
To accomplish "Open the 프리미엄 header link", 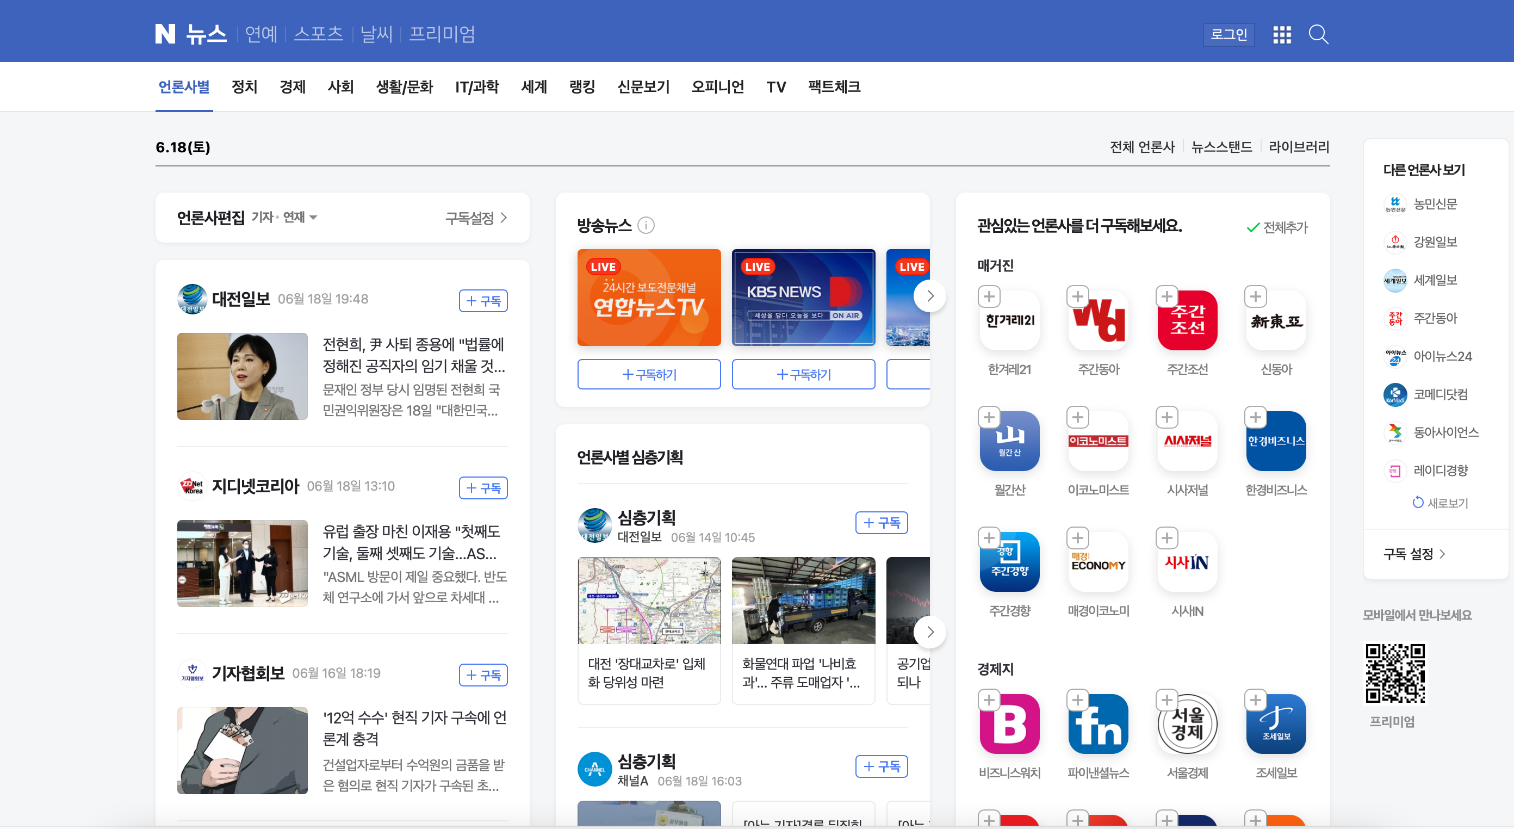I will tap(442, 34).
